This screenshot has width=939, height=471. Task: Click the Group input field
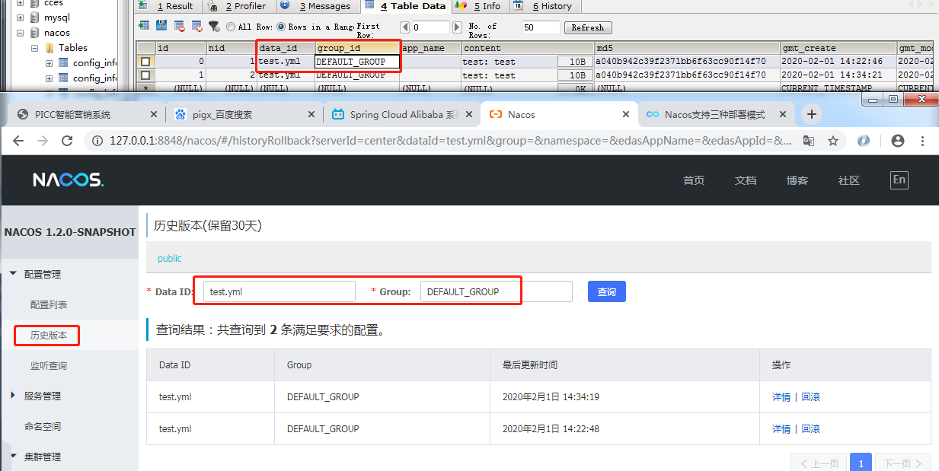496,291
